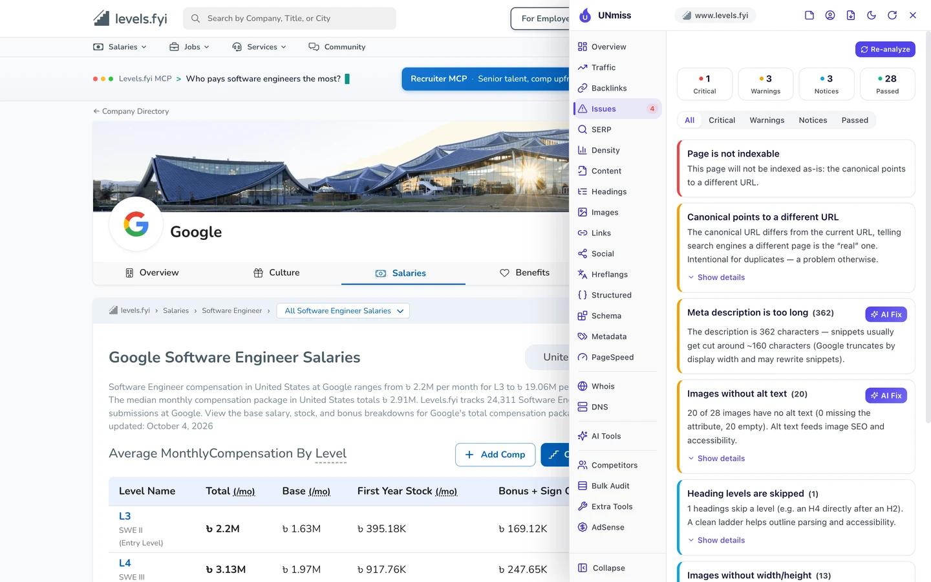The width and height of the screenshot is (931, 582).
Task: Filter issues by the Critical tab
Action: [722, 120]
